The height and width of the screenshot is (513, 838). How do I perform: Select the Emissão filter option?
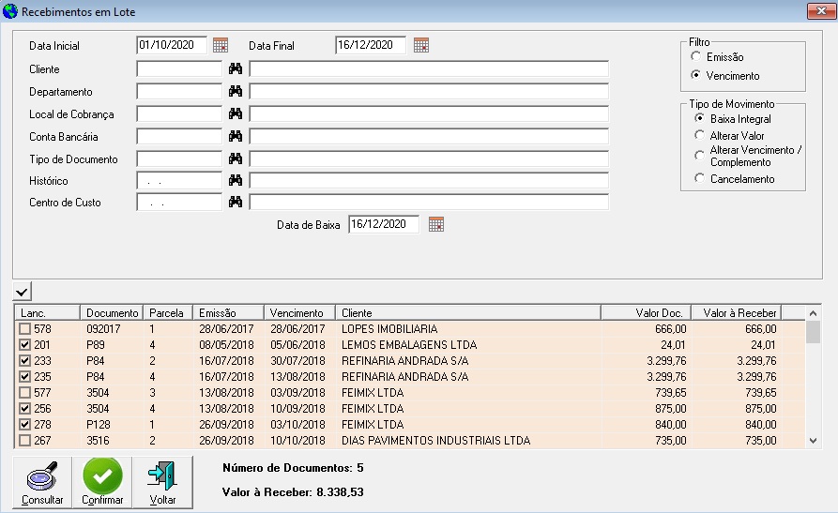coord(696,58)
